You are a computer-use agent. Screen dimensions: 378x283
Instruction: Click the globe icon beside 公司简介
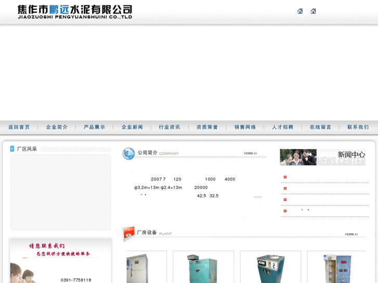[129, 154]
